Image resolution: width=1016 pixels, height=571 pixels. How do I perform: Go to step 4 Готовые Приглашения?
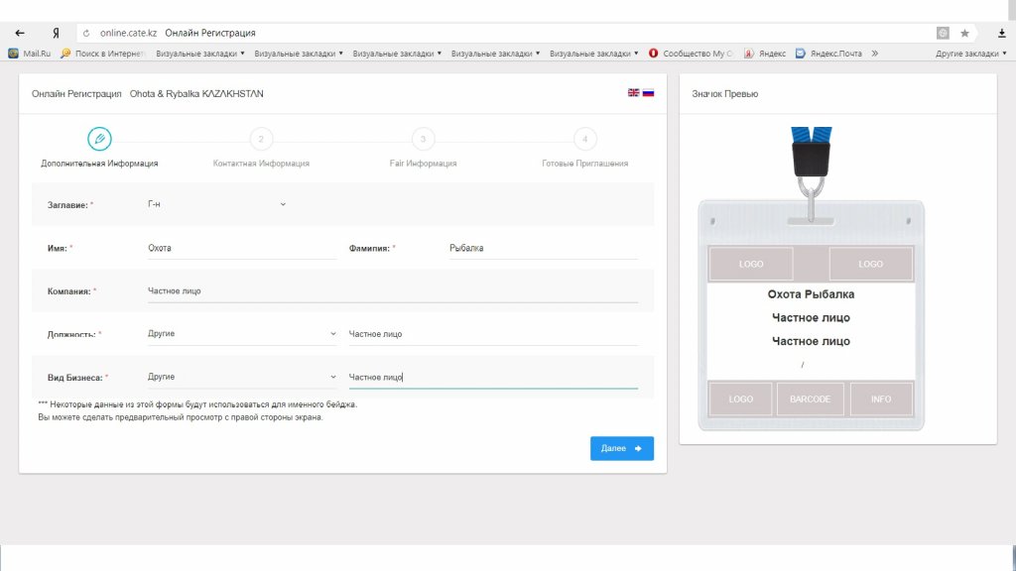(x=584, y=140)
